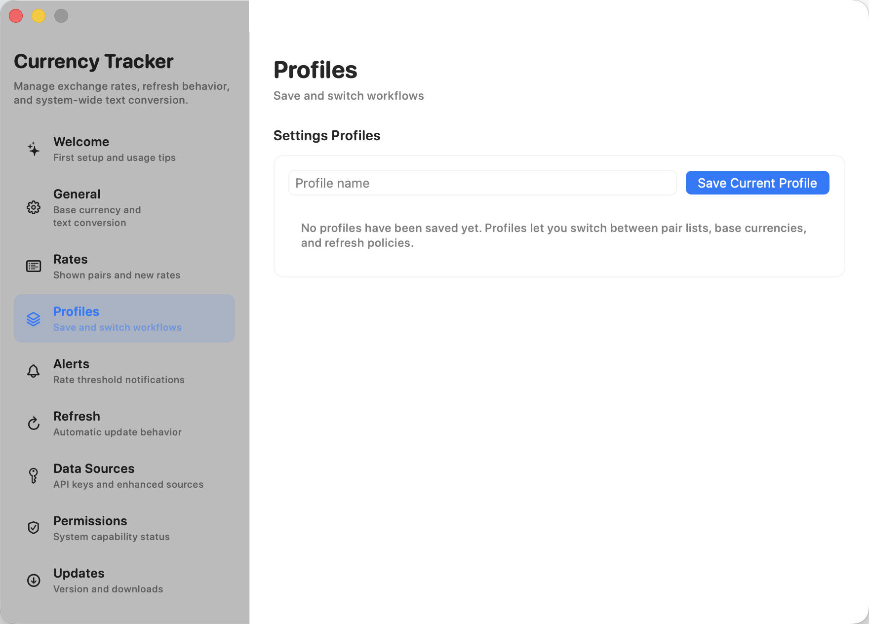
Task: Click the shield icon beside Permissions
Action: tap(33, 528)
